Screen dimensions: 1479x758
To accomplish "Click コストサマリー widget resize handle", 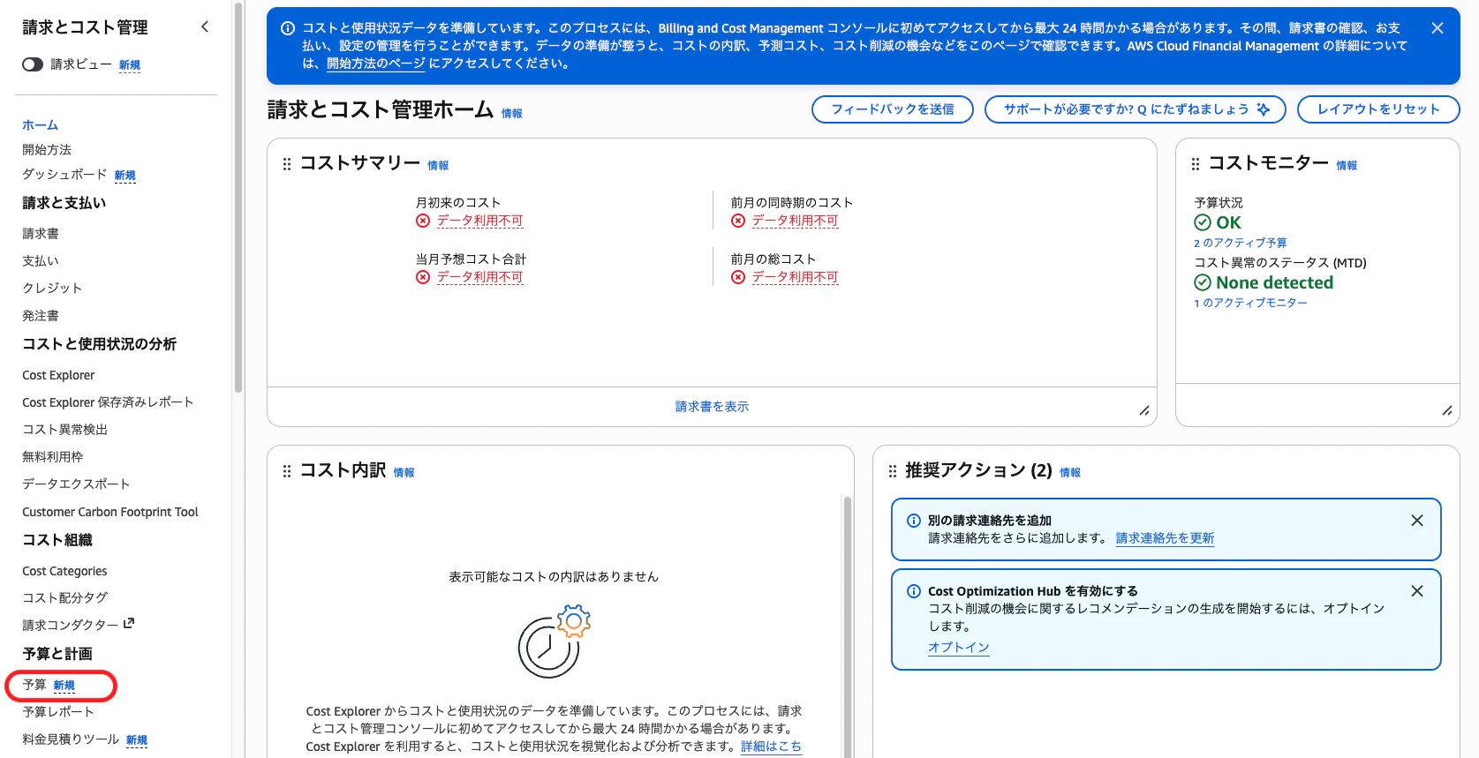I will coord(1144,410).
